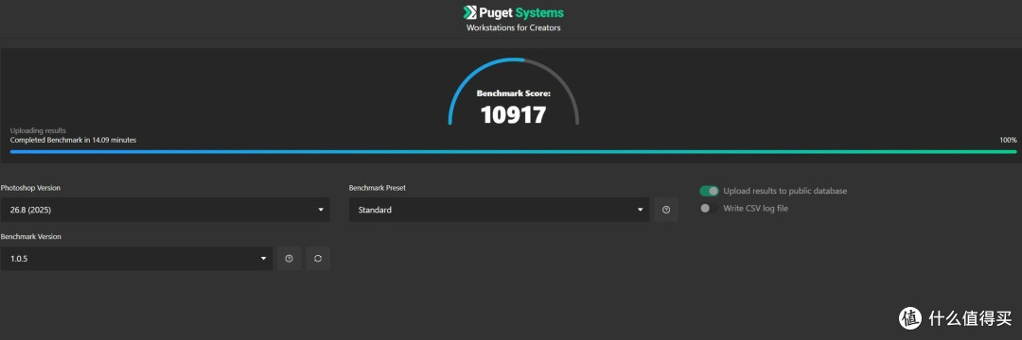Viewport: 1022px width, 340px height.
Task: Open the Photoshop Version dropdown 26.8 (2025)
Action: pyautogui.click(x=165, y=210)
